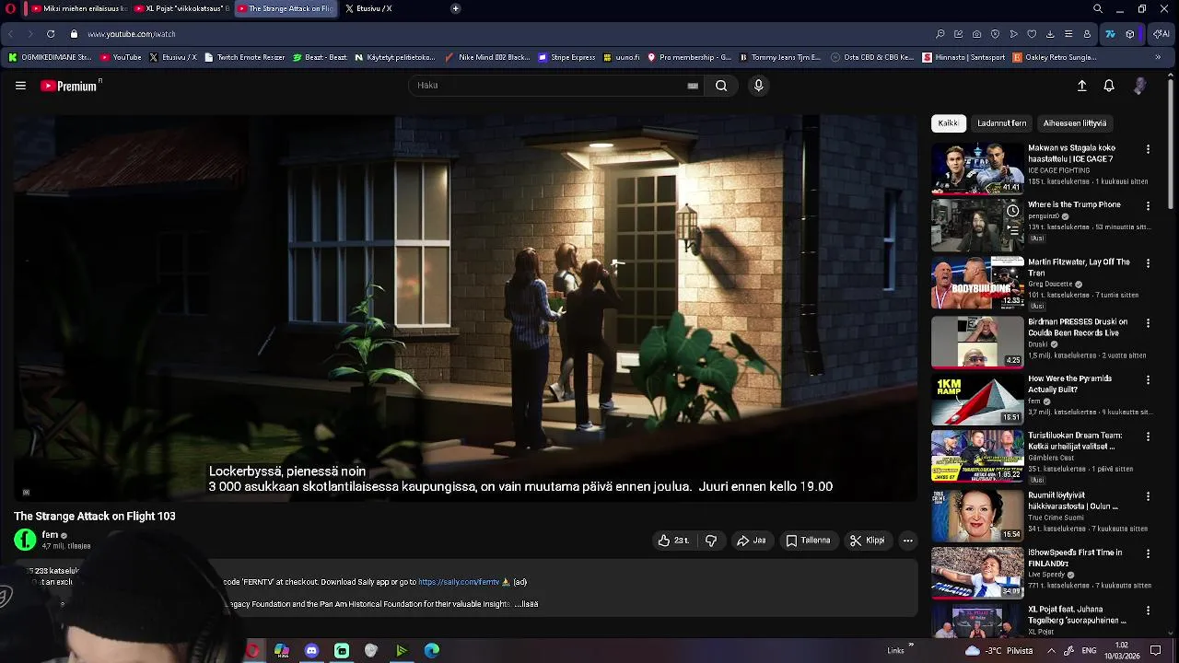Open YouTube notifications bell
Image resolution: width=1179 pixels, height=663 pixels.
pyautogui.click(x=1109, y=86)
